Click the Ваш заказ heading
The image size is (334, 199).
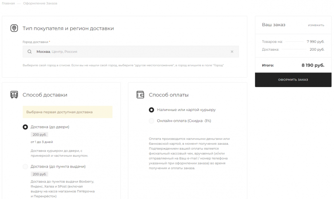(x=274, y=25)
